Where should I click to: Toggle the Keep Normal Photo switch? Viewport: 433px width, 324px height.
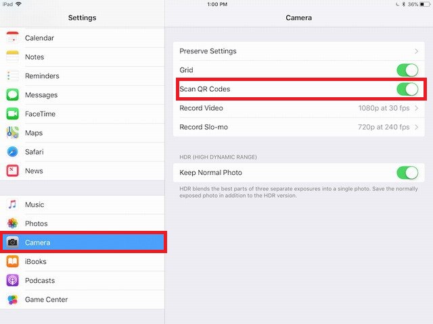click(x=407, y=173)
